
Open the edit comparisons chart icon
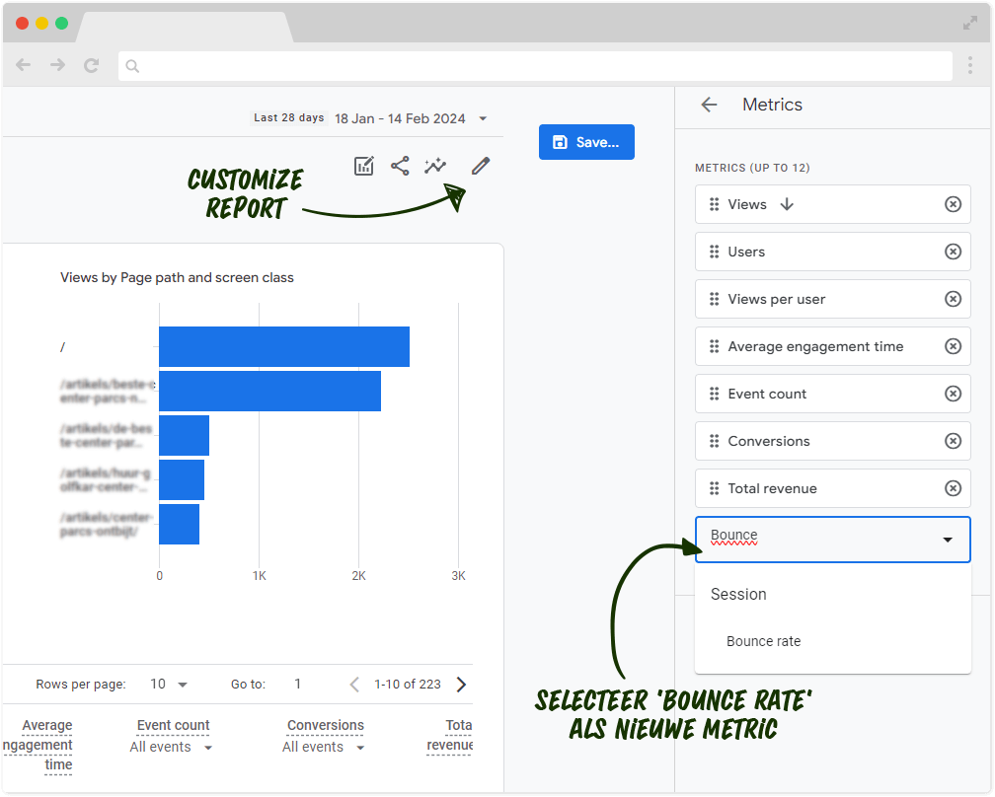click(x=363, y=166)
